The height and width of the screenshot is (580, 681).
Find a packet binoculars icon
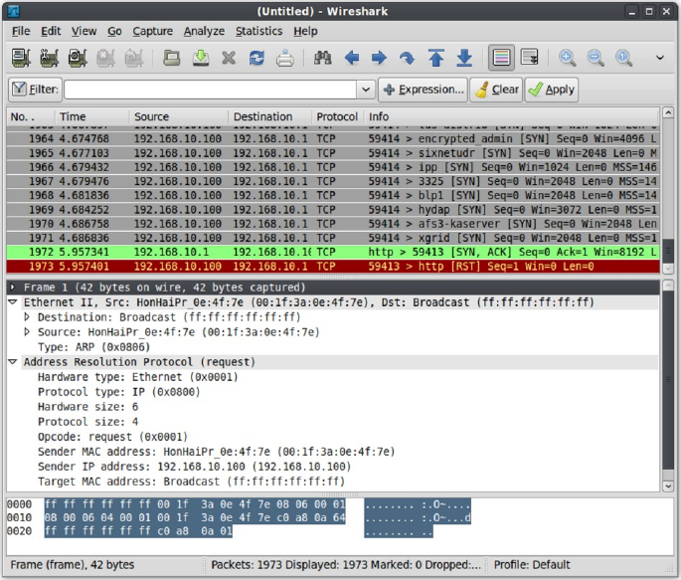[x=323, y=58]
